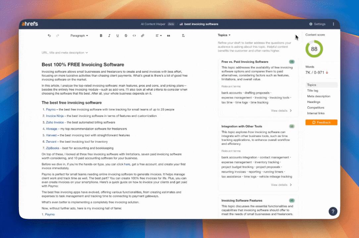Toggle underline formatting
The height and width of the screenshot is (238, 359).
point(118,35)
